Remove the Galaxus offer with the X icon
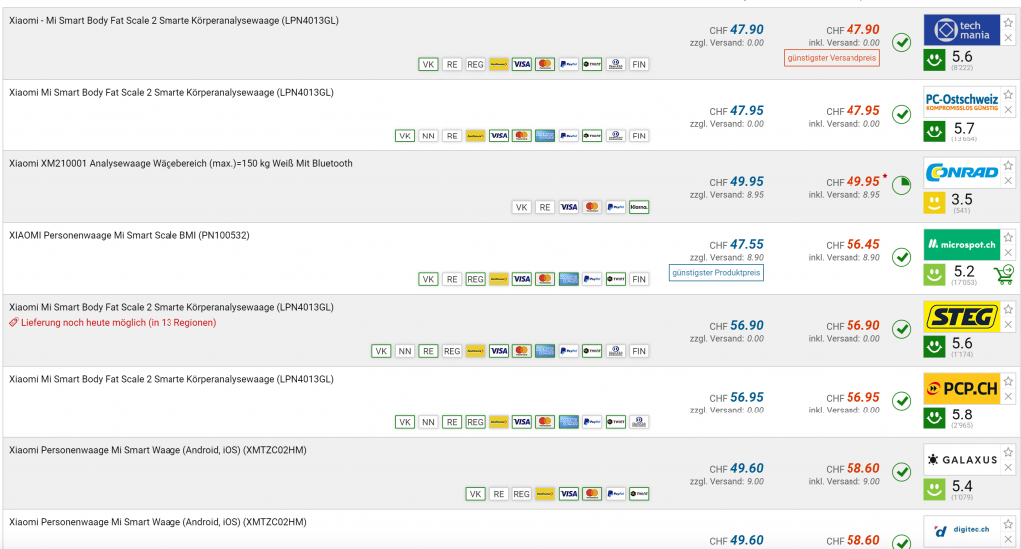This screenshot has height=549, width=1021. (1008, 468)
